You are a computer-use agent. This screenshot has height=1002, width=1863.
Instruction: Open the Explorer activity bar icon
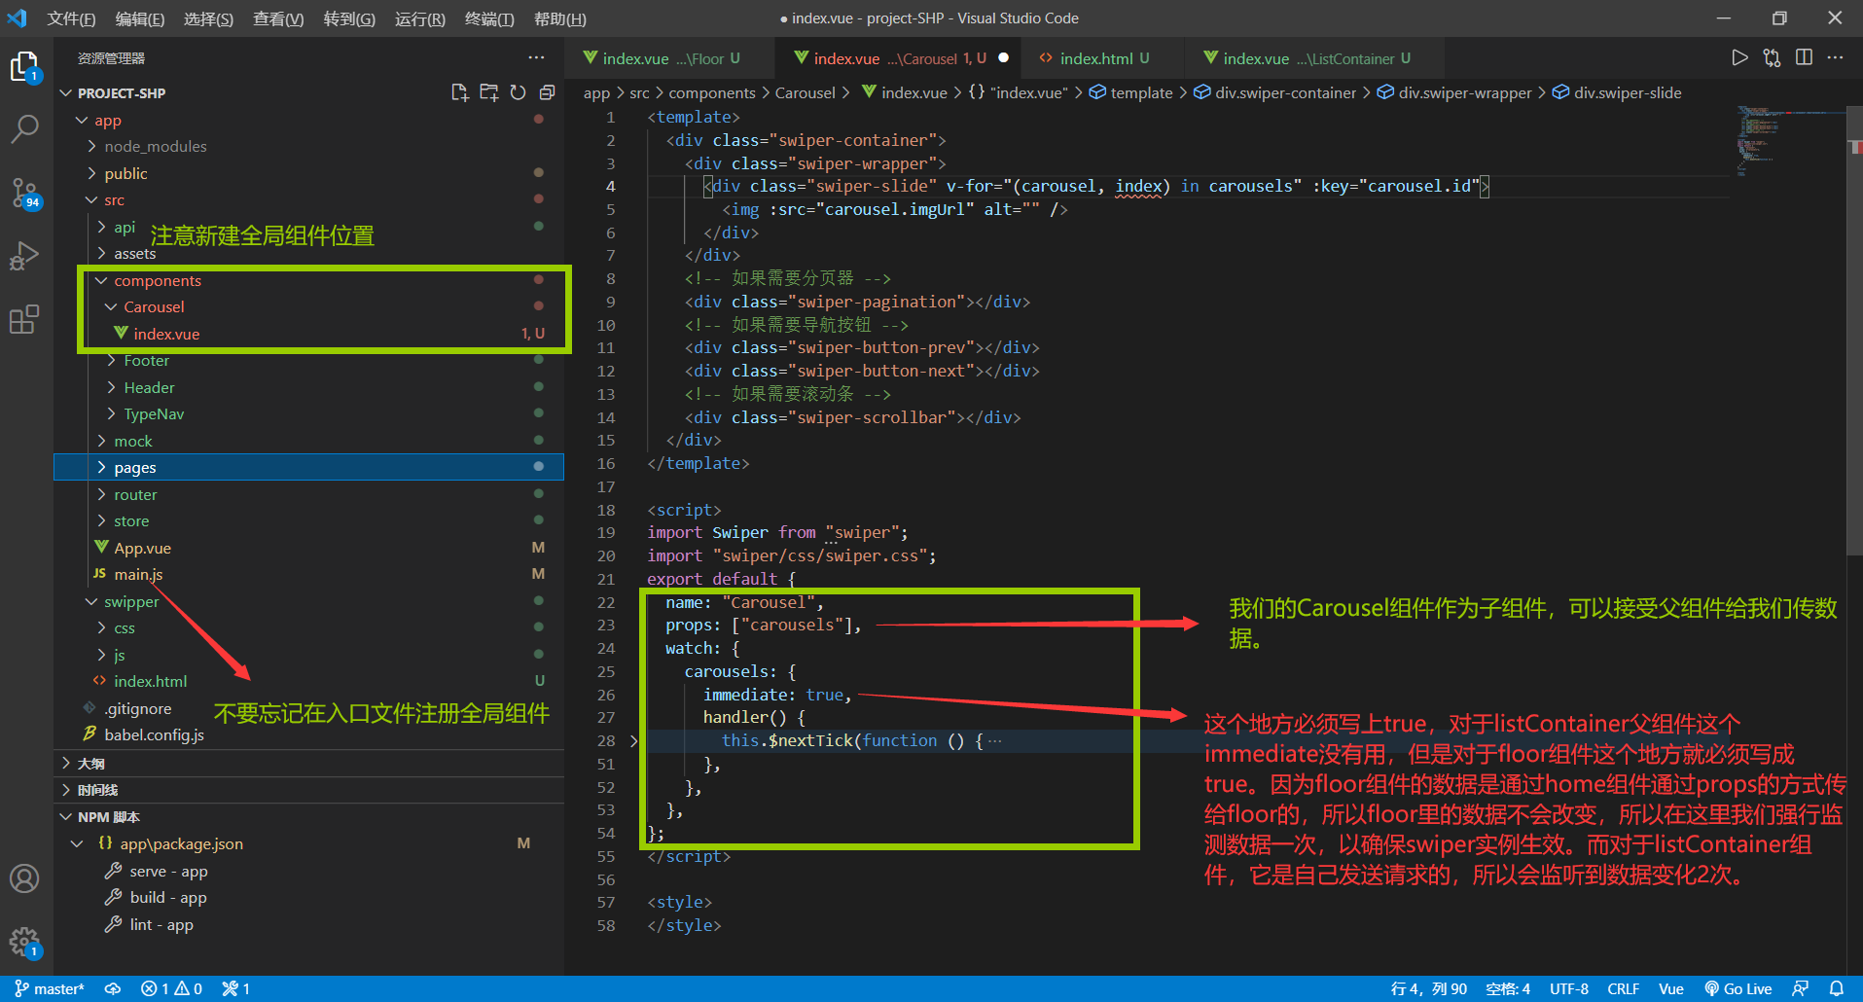[24, 67]
